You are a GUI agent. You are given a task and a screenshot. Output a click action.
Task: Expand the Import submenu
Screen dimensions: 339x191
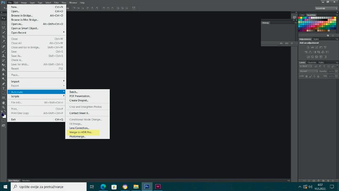coord(36,82)
